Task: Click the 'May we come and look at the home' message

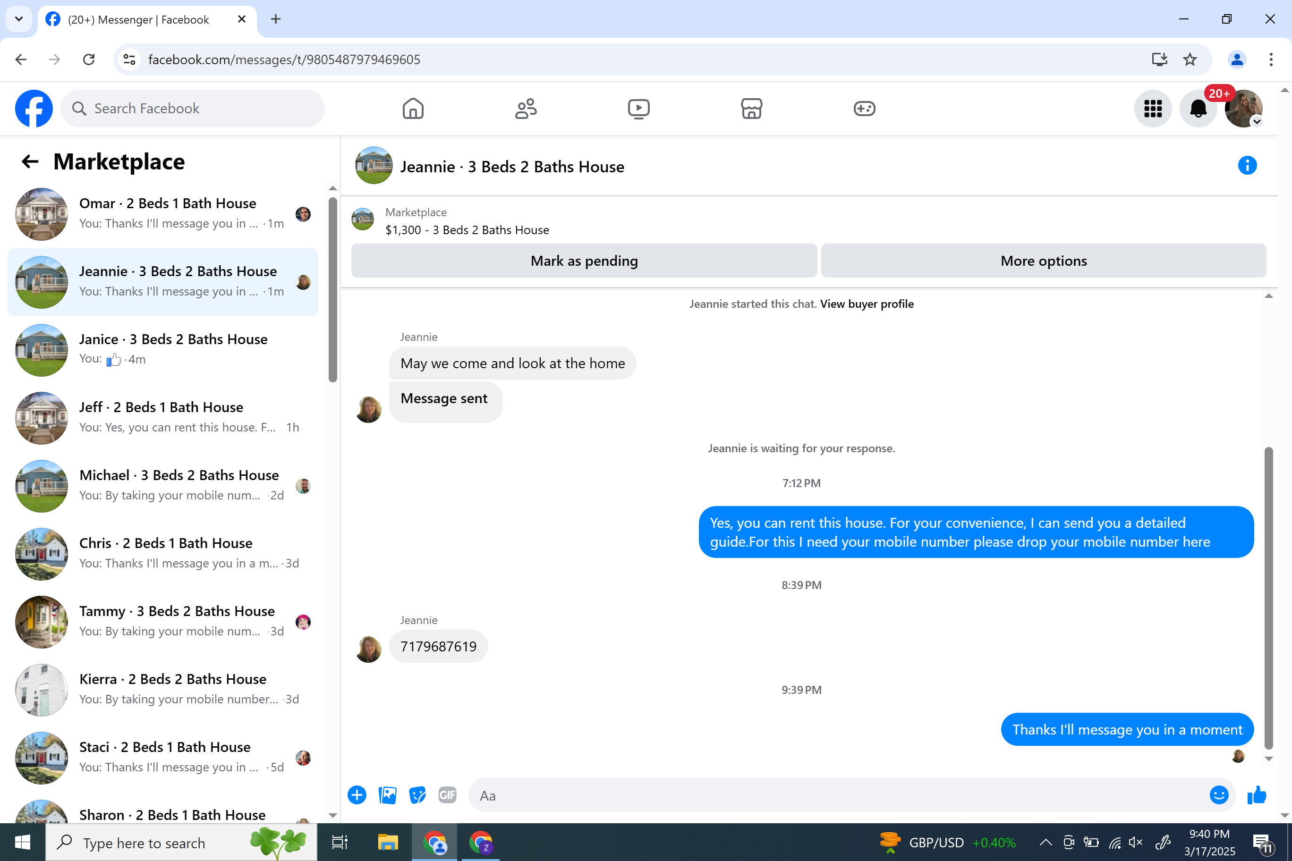Action: click(512, 363)
